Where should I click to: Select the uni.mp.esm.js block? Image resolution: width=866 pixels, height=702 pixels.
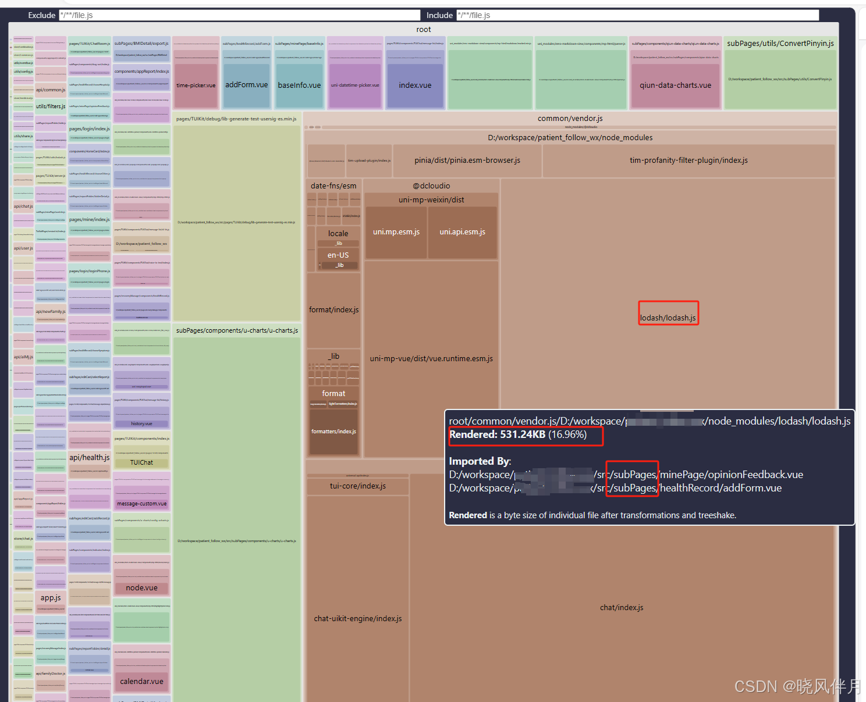coord(396,232)
